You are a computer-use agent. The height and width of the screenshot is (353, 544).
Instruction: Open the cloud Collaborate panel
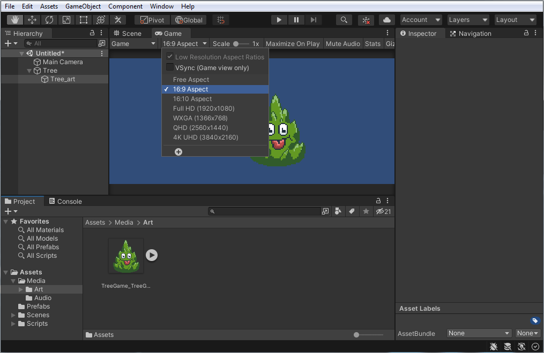[387, 19]
